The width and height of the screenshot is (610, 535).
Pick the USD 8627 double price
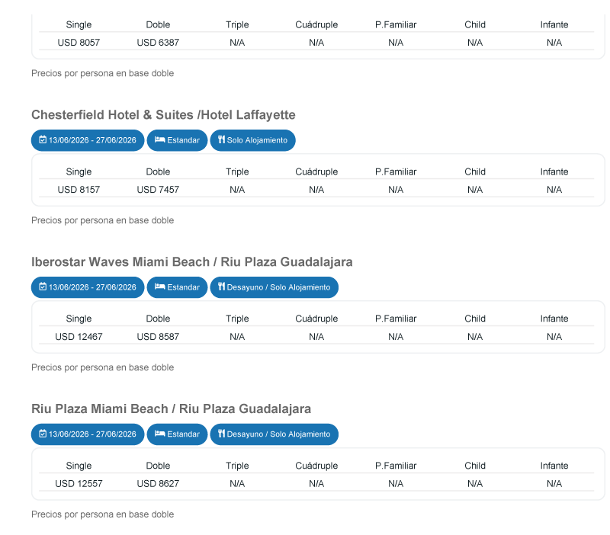click(158, 484)
